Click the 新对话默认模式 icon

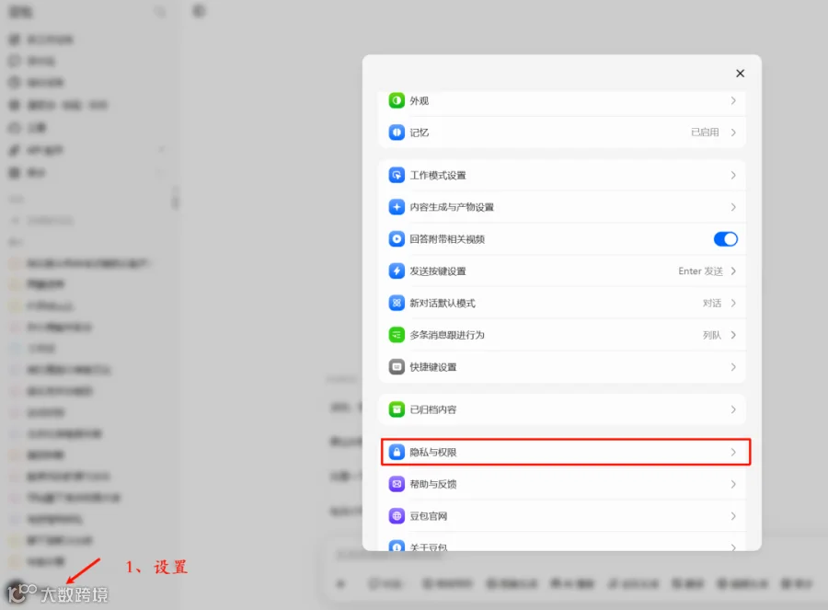point(397,303)
